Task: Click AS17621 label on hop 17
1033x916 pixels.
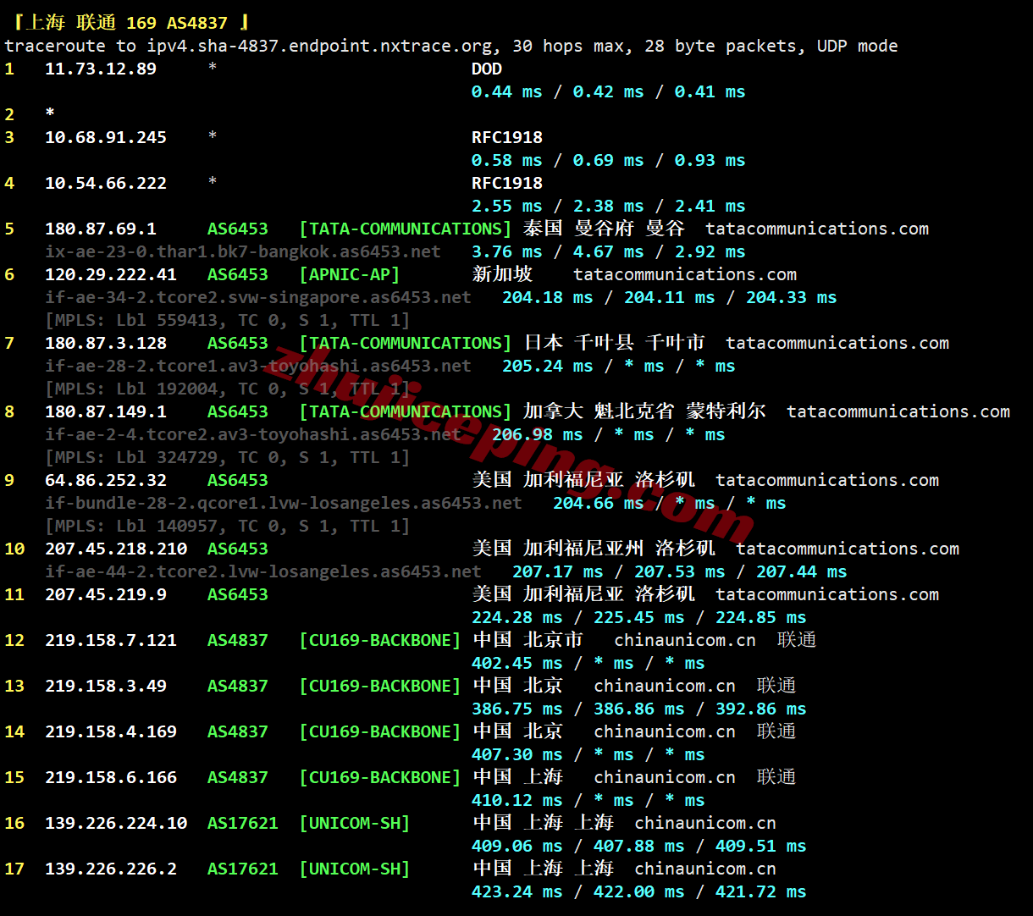Action: coord(243,869)
